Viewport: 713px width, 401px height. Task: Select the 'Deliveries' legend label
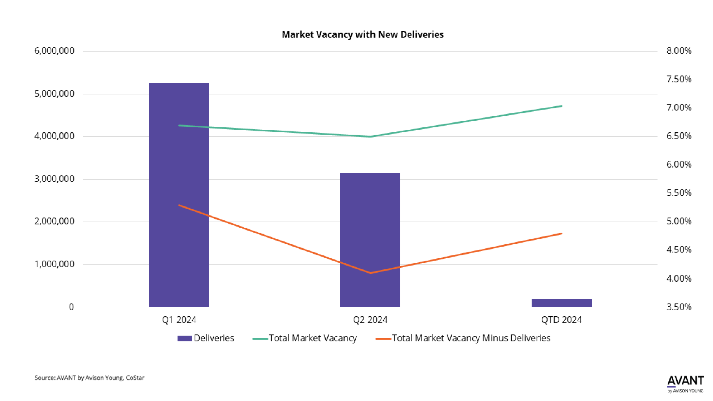pos(214,338)
